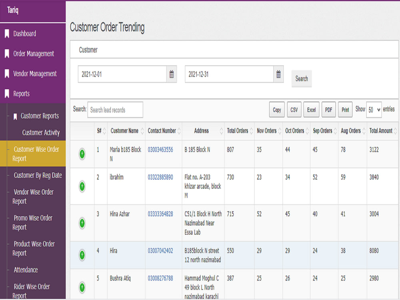Export table as CSV
Screen dimensions: 400x300
[294, 110]
